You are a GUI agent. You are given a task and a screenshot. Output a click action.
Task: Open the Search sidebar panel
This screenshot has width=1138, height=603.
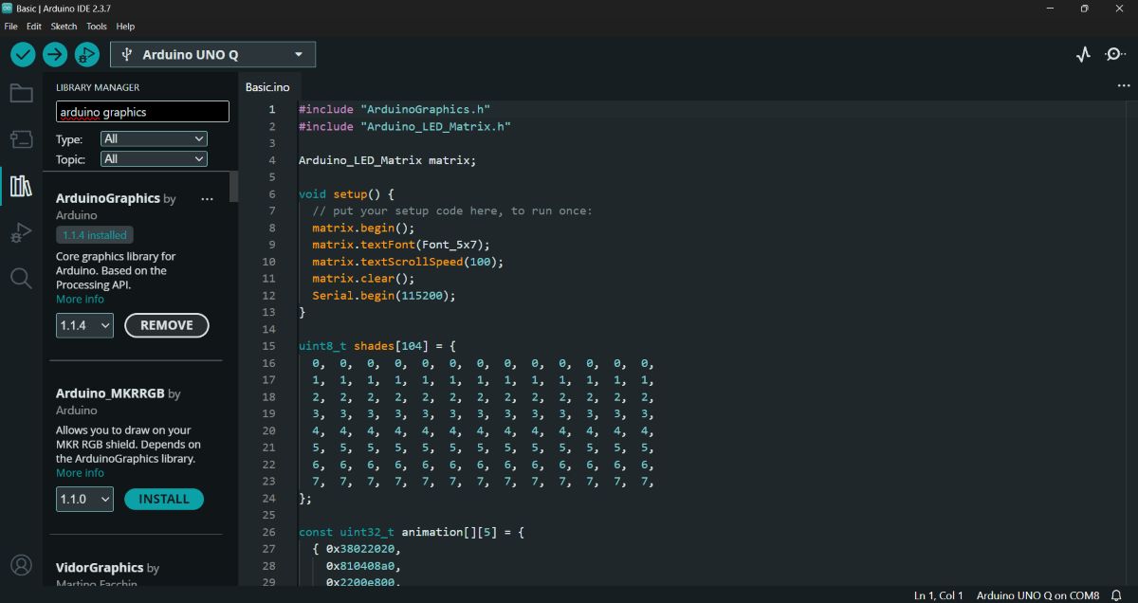tap(21, 278)
